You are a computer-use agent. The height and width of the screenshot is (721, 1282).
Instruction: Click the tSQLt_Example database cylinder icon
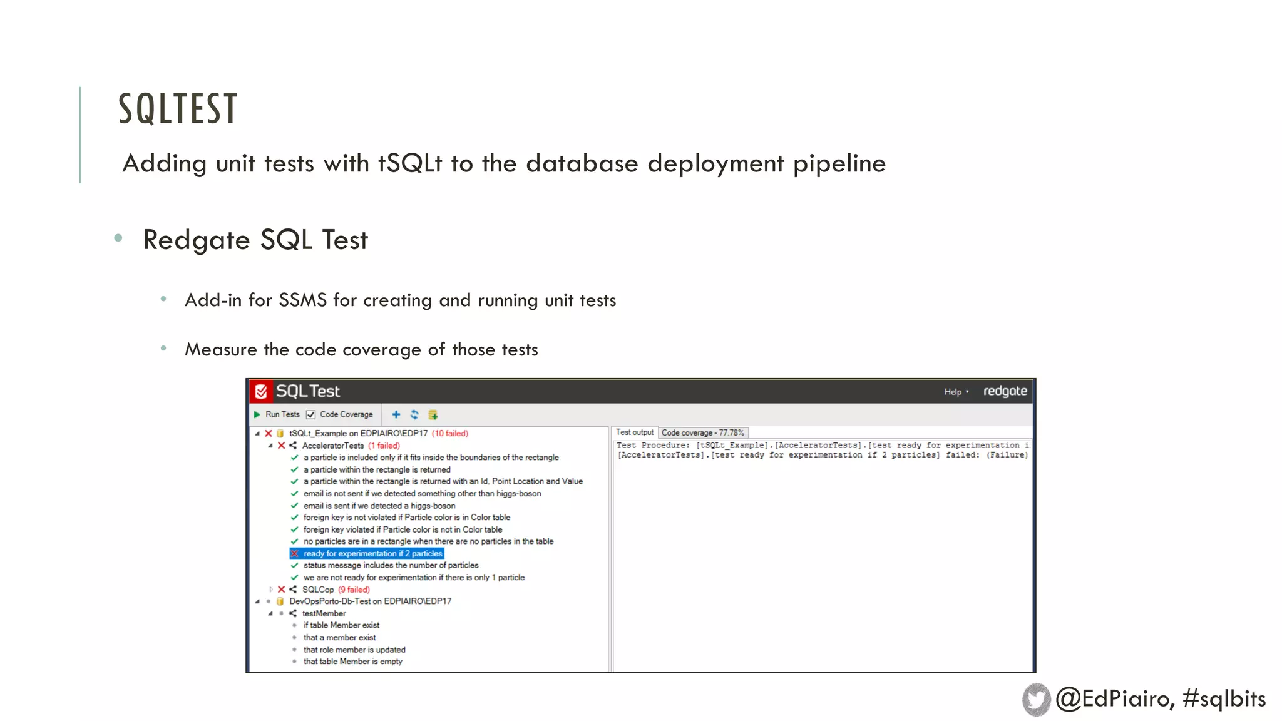point(280,433)
